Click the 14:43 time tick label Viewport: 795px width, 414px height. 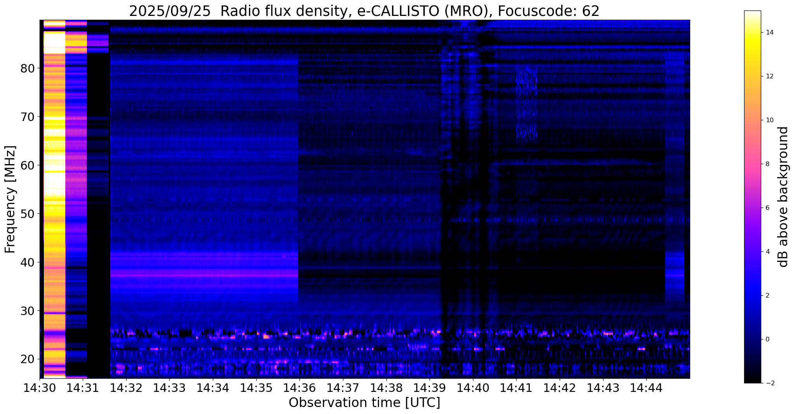(x=603, y=388)
